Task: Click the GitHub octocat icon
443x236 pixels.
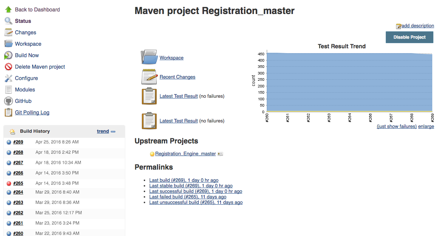Action: coord(8,101)
